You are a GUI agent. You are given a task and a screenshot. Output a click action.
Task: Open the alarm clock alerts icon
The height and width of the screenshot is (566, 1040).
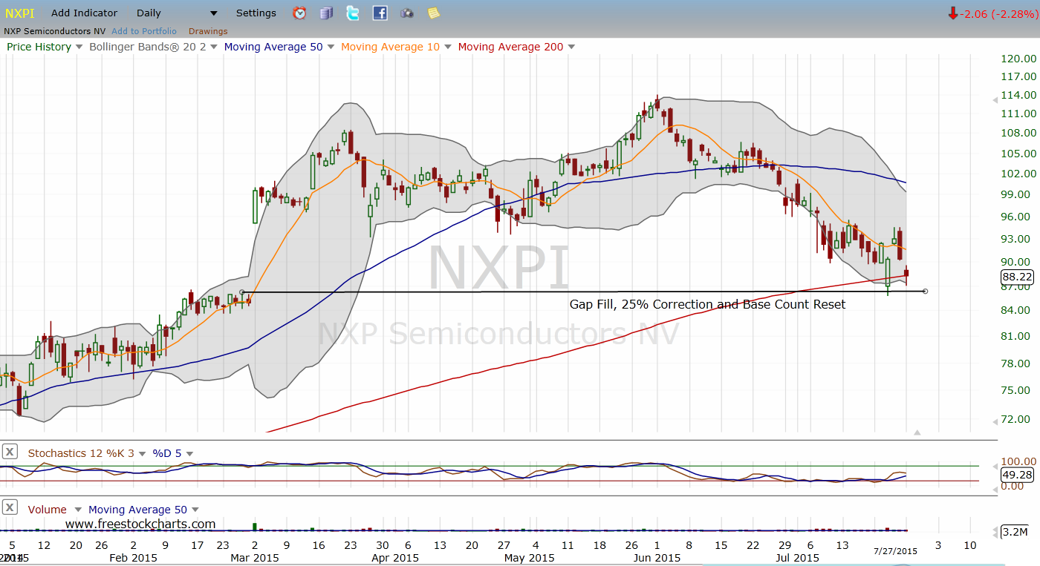pyautogui.click(x=299, y=13)
